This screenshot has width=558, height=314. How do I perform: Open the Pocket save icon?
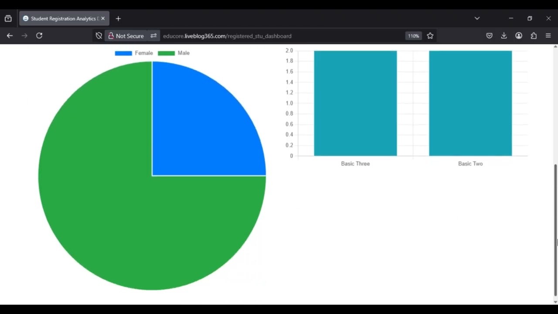(490, 36)
